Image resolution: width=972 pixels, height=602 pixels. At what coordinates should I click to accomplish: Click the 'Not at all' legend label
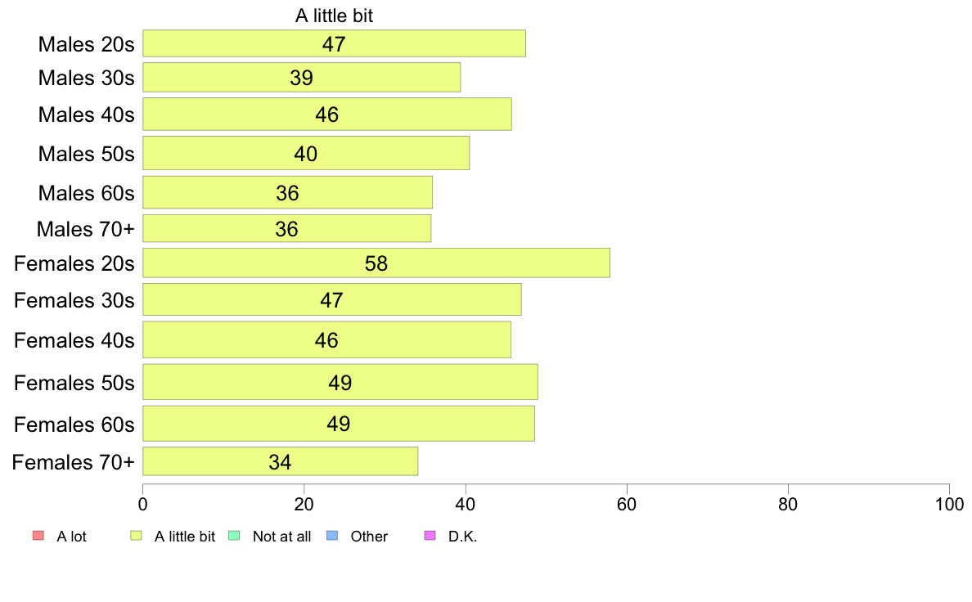[281, 537]
